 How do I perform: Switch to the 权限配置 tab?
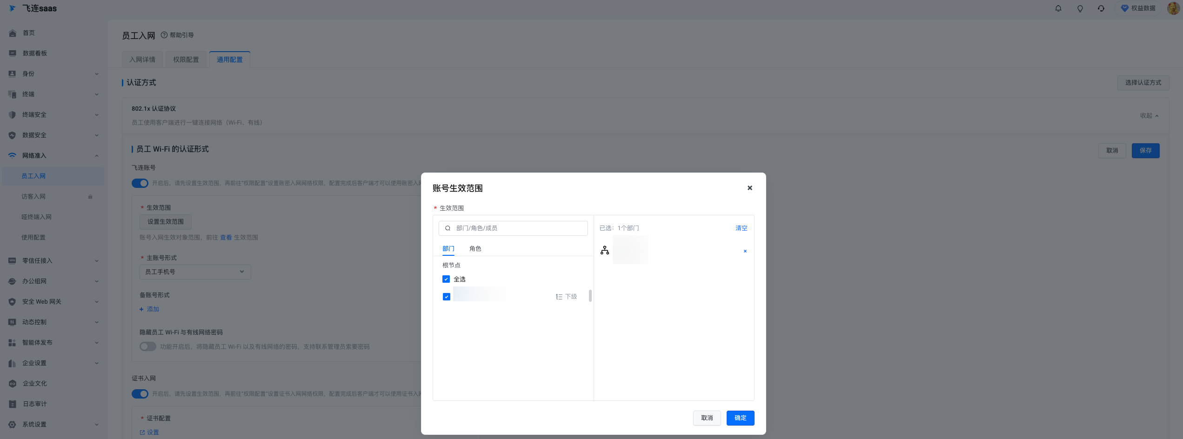pyautogui.click(x=186, y=60)
